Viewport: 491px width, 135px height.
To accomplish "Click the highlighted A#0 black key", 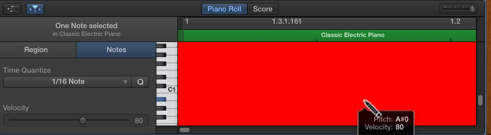I will coord(161,99).
